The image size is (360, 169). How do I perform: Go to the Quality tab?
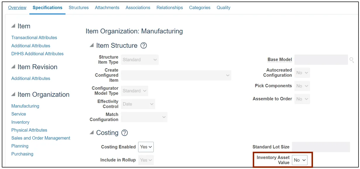point(223,8)
